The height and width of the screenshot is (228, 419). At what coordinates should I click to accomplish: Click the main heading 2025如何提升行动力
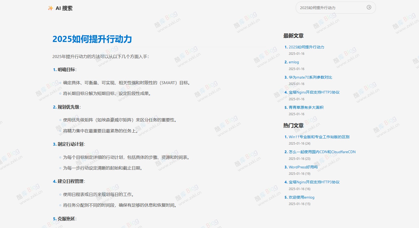pos(92,39)
